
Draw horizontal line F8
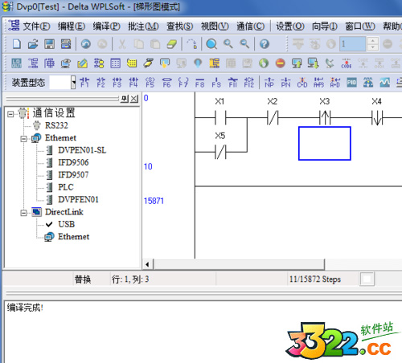click(199, 83)
